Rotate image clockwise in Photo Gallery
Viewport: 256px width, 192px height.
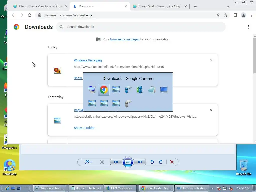(161, 162)
